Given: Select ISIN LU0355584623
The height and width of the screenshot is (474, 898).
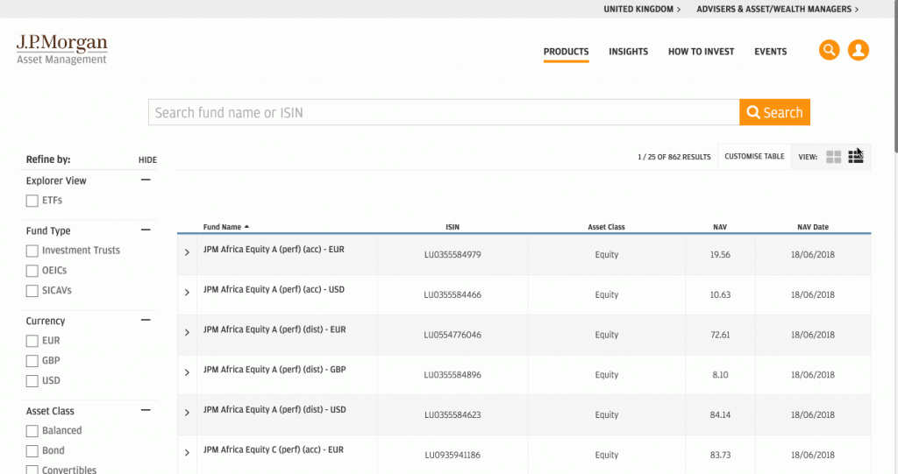Looking at the screenshot, I should coord(453,415).
